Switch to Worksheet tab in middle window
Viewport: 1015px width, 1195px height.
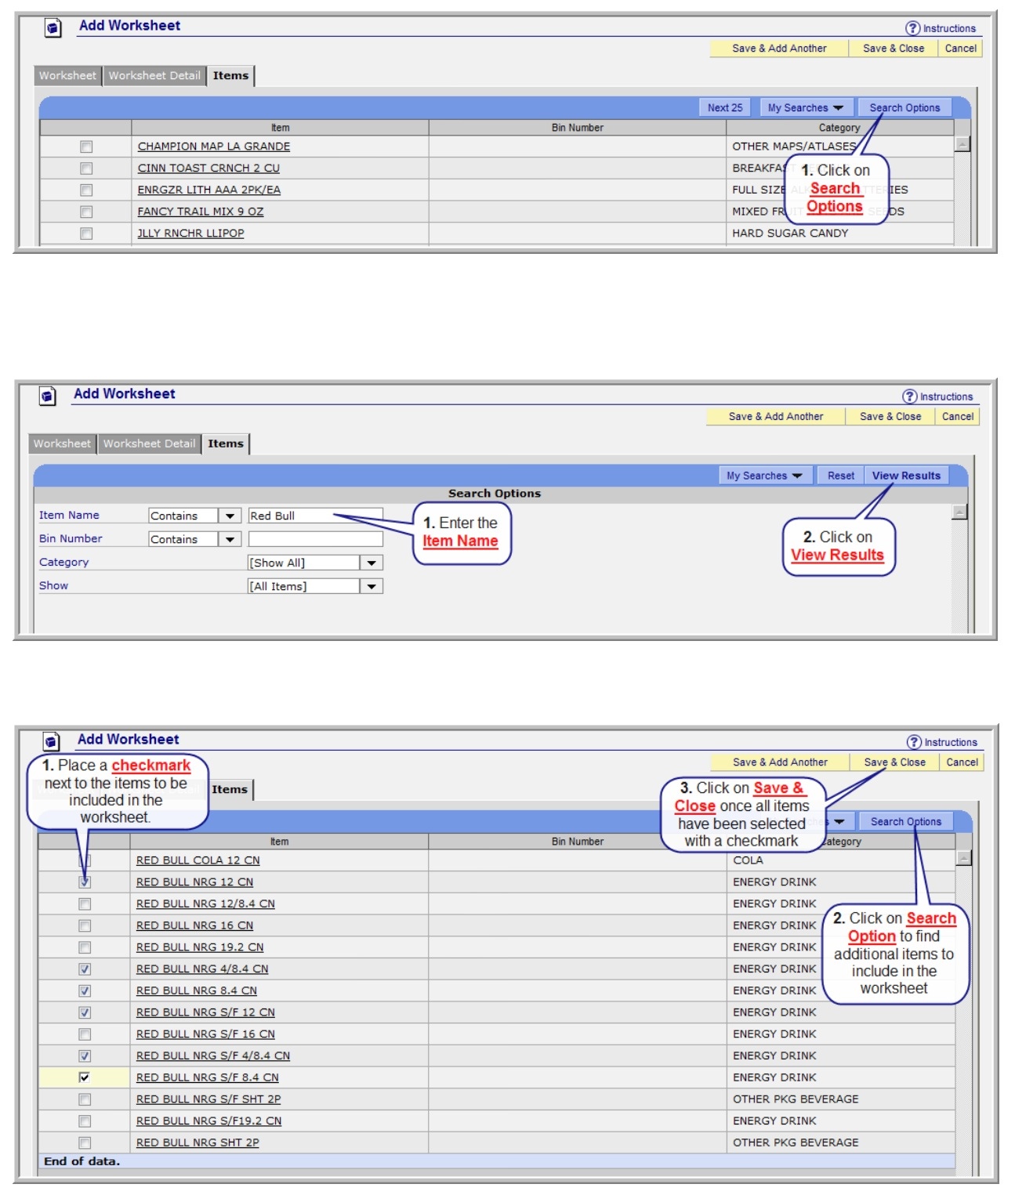point(62,444)
